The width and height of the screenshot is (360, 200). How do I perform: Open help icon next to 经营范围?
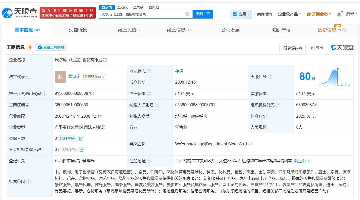point(28,181)
